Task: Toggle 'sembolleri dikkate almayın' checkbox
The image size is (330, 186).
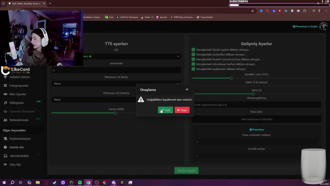Action: (x=193, y=55)
